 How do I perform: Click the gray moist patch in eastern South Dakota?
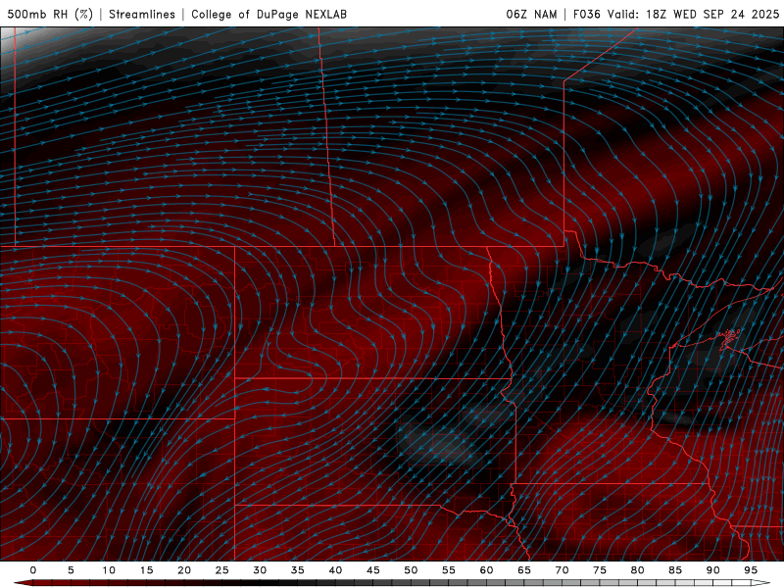tap(442, 443)
